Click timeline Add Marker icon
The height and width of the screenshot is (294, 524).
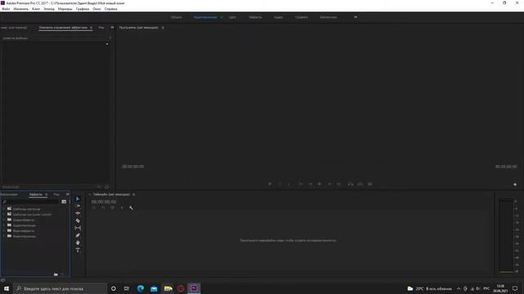[122, 208]
